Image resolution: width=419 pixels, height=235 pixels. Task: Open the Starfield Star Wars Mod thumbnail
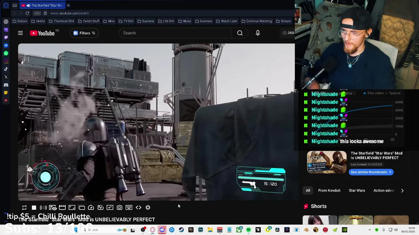327,162
